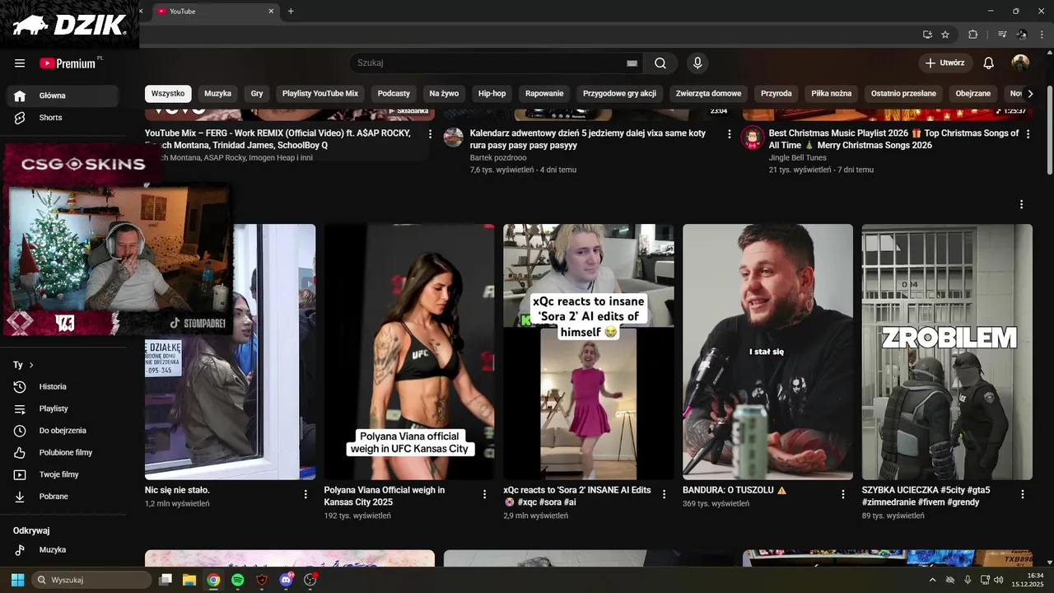Open Kalendarz adwentowy dzień 5 video title

click(x=588, y=139)
